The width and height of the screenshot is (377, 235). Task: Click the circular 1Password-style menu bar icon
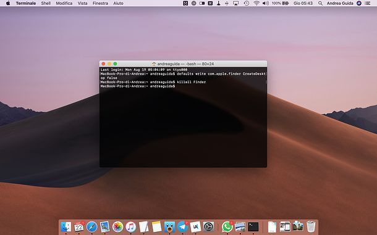point(194,3)
